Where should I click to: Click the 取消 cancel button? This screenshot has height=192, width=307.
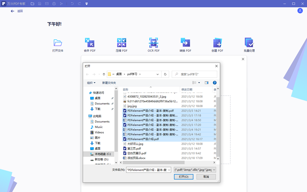point(206,177)
